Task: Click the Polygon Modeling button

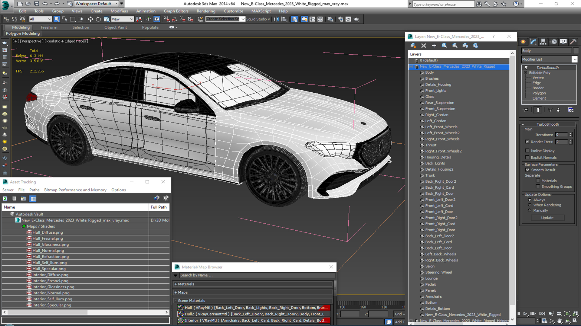Action: click(x=23, y=34)
